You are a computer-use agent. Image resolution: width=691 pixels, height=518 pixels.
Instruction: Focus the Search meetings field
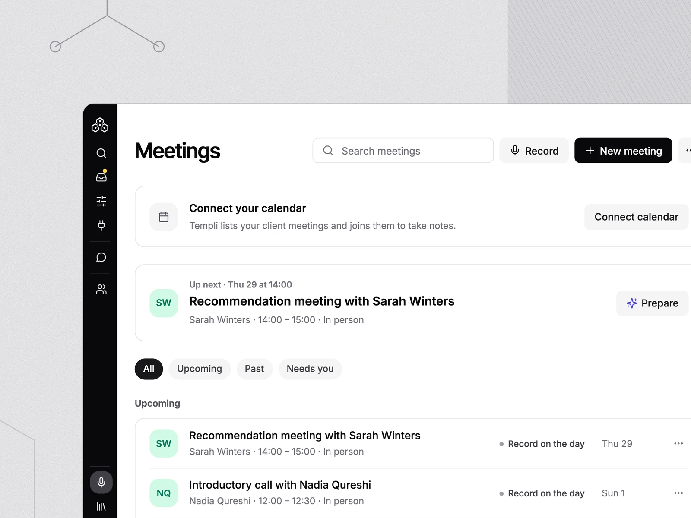coord(403,151)
